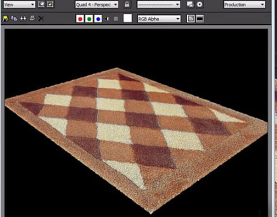Open the RGB Alpha channel dropdown
This screenshot has height=217, width=277.
click(x=159, y=19)
